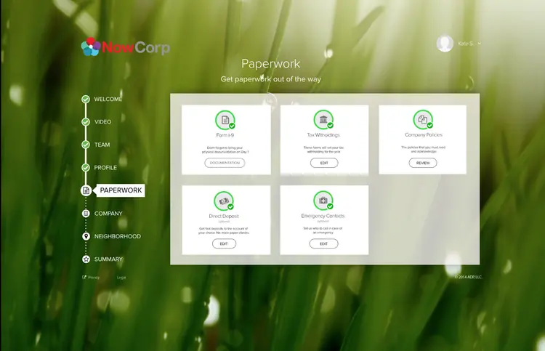
Task: Click the Profile step checkmark icon
Action: [86, 168]
